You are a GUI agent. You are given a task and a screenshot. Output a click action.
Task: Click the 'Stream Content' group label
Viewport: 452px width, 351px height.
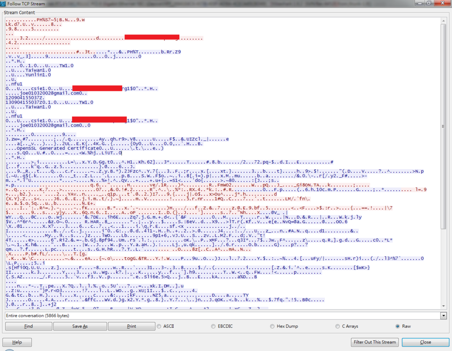pyautogui.click(x=19, y=13)
